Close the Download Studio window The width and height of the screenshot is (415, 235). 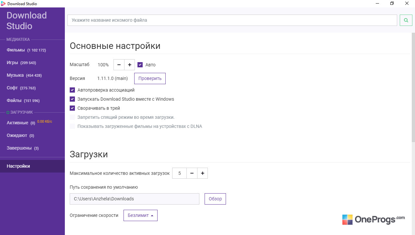(407, 4)
